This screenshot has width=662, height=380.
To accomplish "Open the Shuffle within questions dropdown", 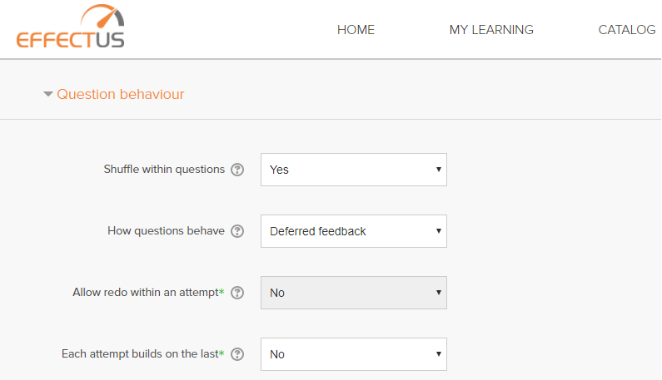I will [354, 170].
